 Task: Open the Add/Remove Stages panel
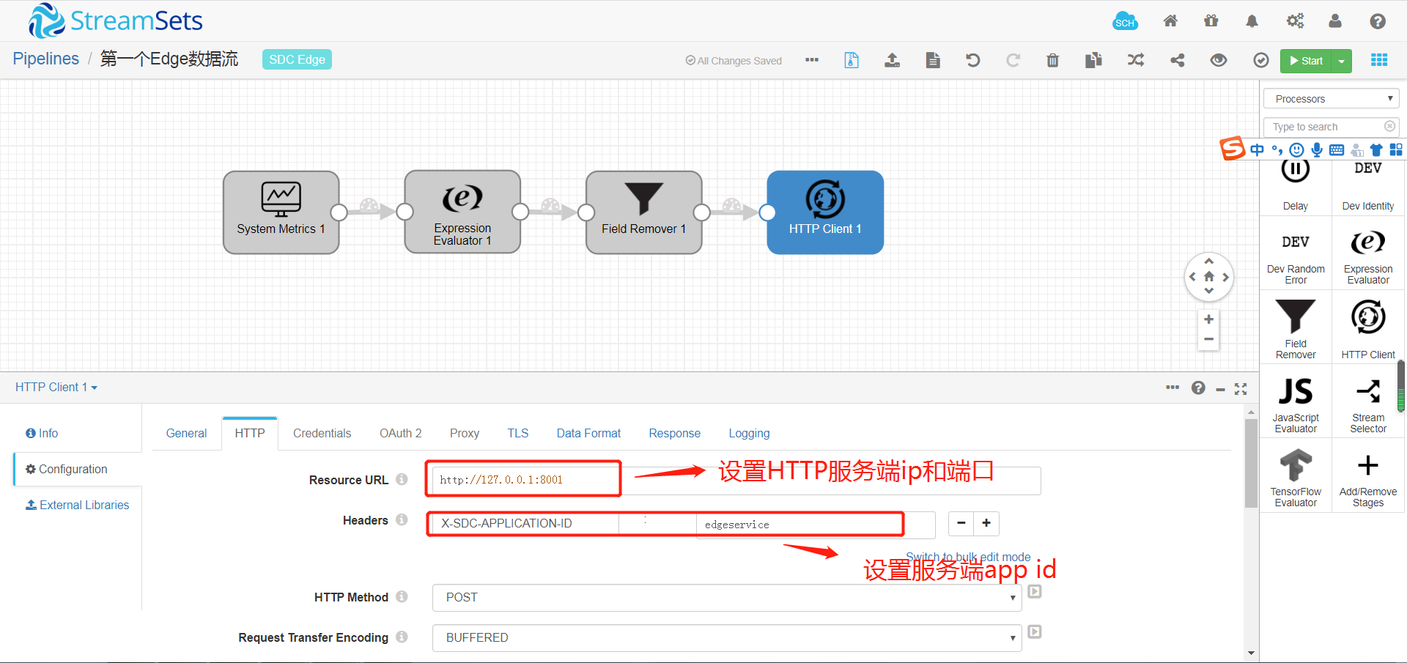1366,475
